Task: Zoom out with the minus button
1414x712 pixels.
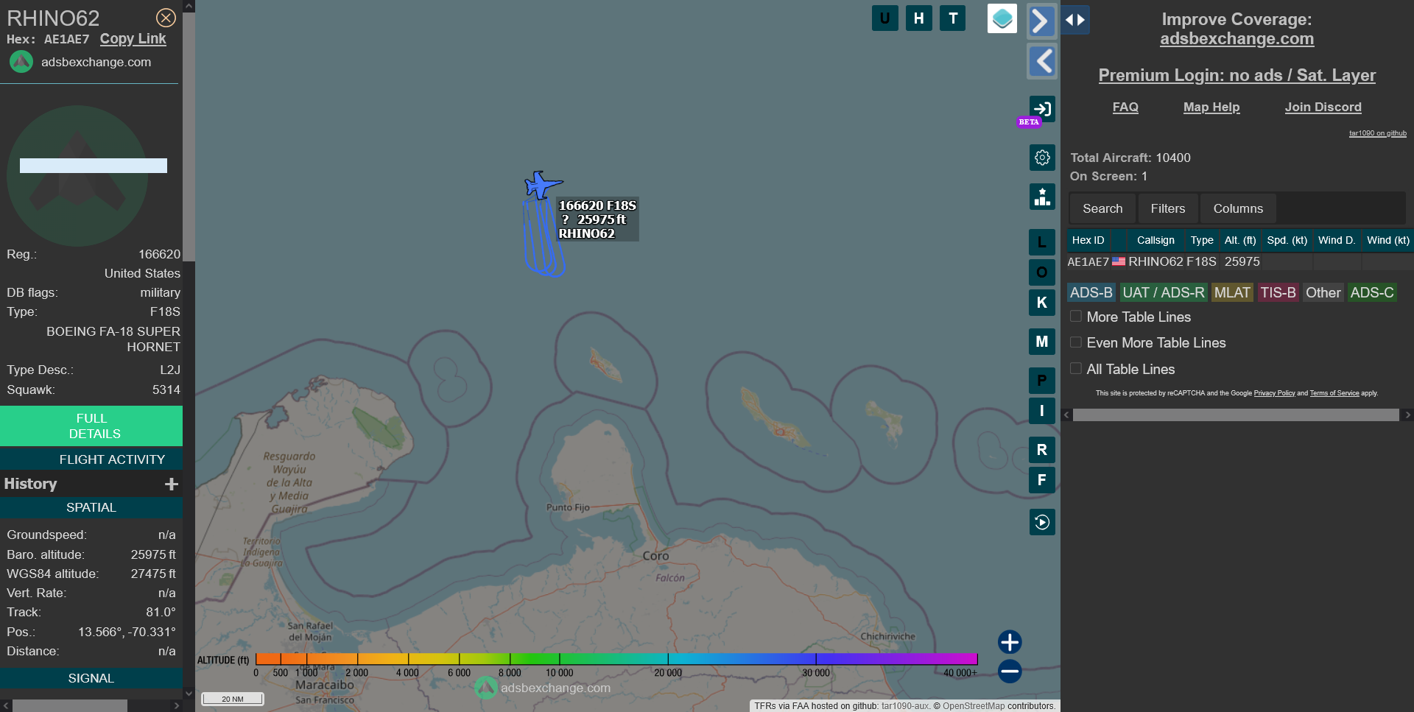Action: click(x=1009, y=671)
